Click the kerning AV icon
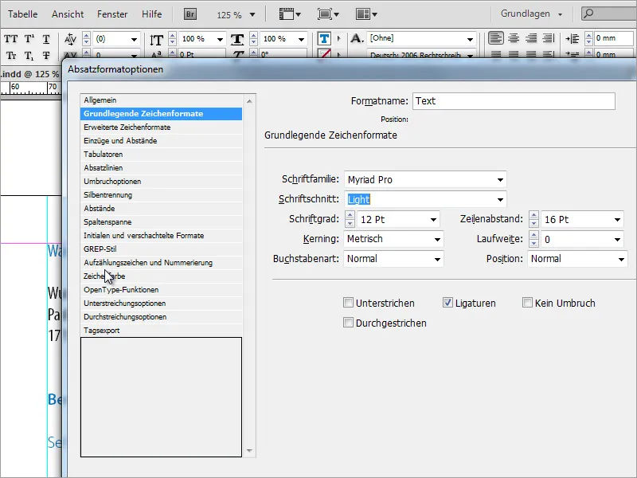 [70, 39]
